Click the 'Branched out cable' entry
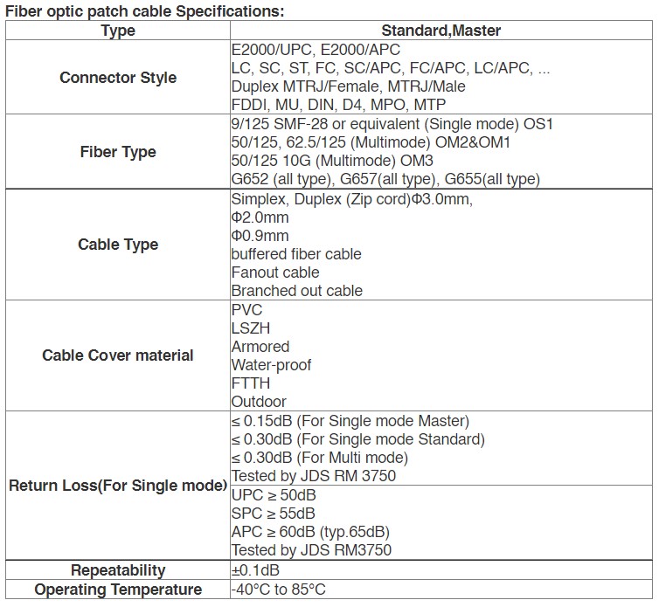659x607 pixels. (x=297, y=291)
